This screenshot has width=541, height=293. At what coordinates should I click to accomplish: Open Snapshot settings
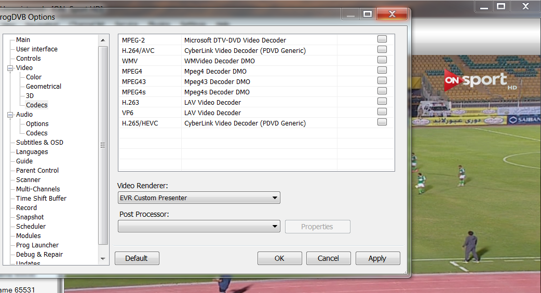[x=30, y=217]
